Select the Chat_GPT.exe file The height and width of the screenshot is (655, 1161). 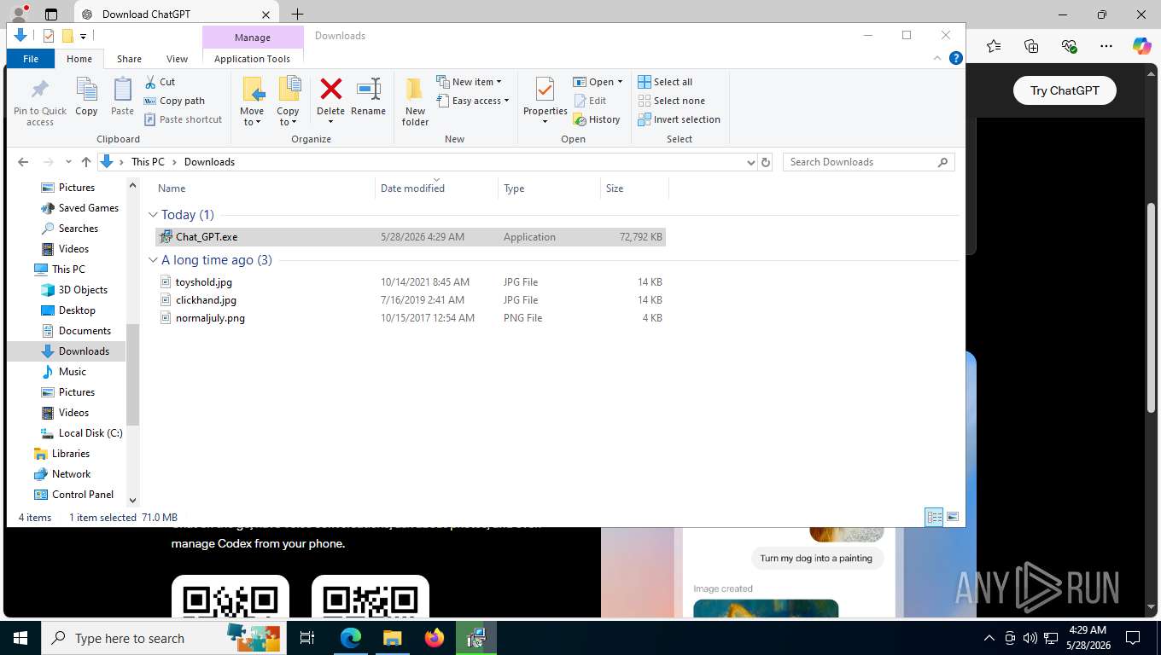(411, 237)
